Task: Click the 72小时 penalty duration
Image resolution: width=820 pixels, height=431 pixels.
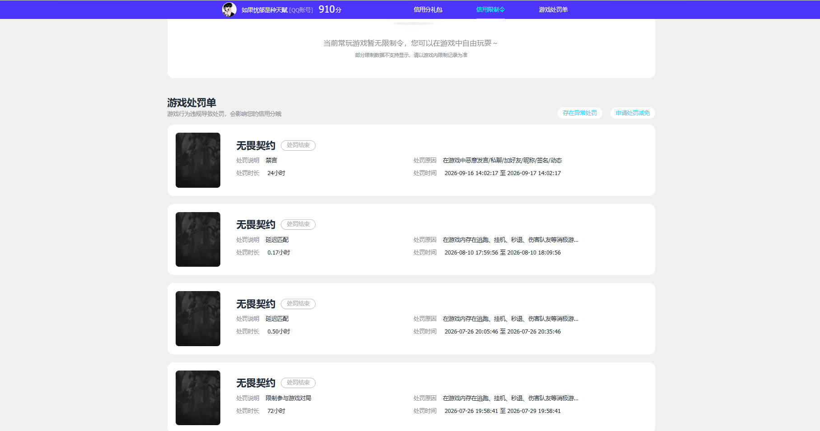Action: [276, 411]
